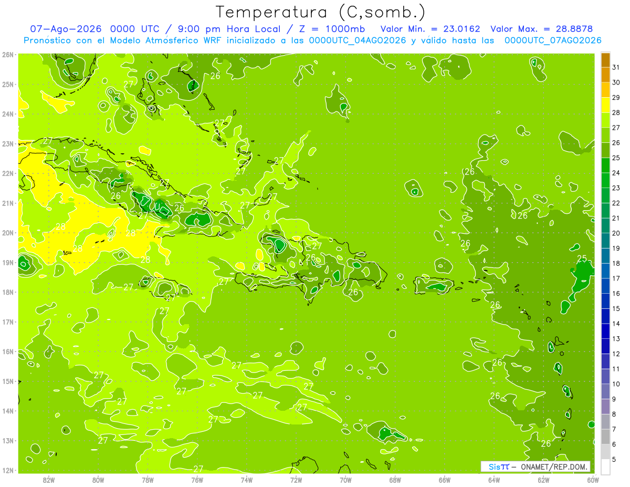Viewport: 630px width, 487px height.
Task: Click the '29' color bar scale label
Action: [x=616, y=97]
